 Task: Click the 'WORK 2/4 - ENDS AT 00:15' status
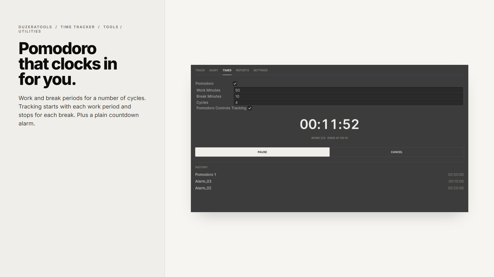click(329, 138)
